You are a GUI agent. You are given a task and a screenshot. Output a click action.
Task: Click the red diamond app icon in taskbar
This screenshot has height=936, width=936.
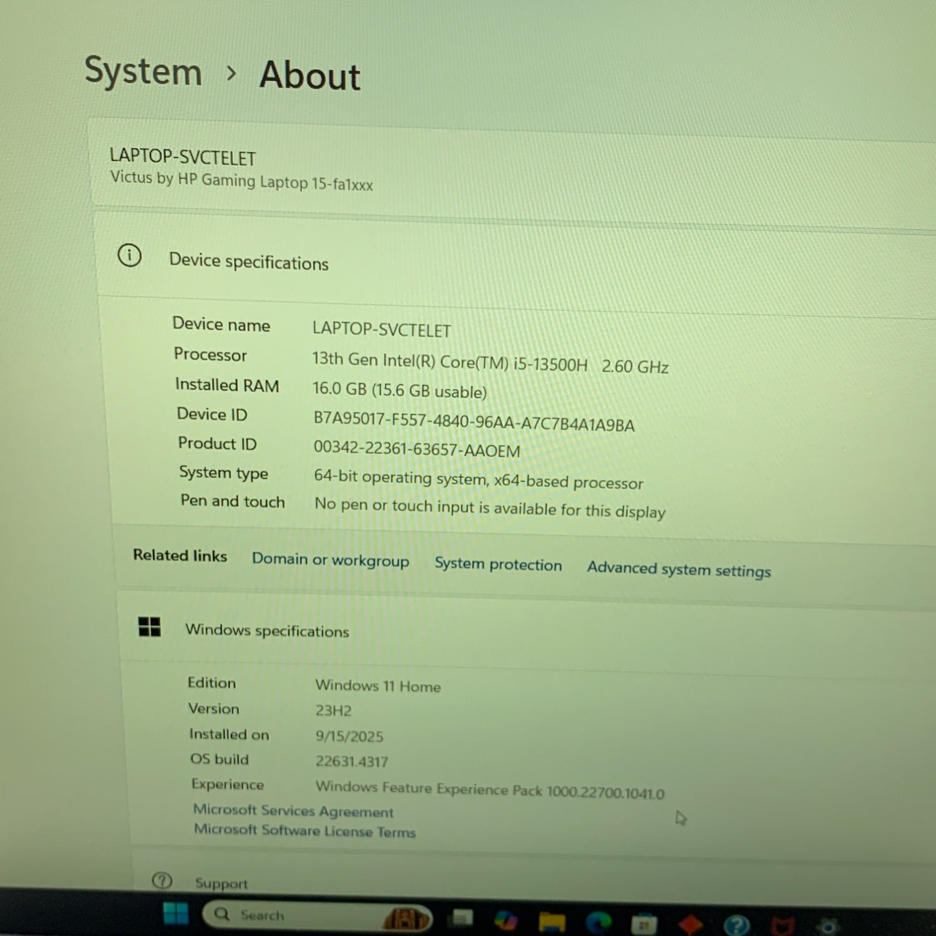point(690,924)
